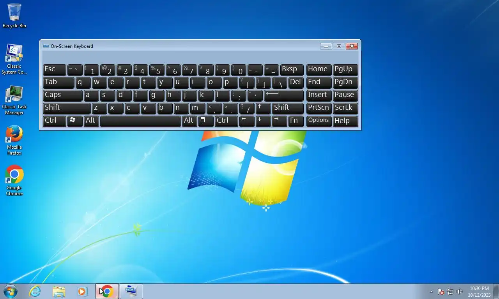Click the On-Screen Keyboard title icon
Image resolution: width=499 pixels, height=299 pixels.
(46, 46)
